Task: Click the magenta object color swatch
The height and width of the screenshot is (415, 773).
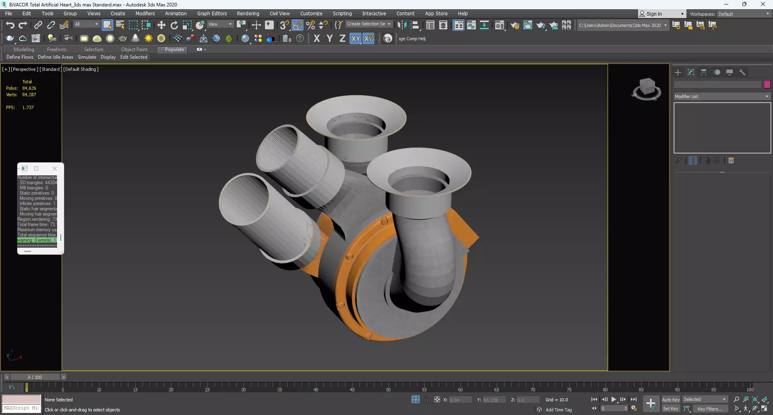Action: [x=767, y=84]
